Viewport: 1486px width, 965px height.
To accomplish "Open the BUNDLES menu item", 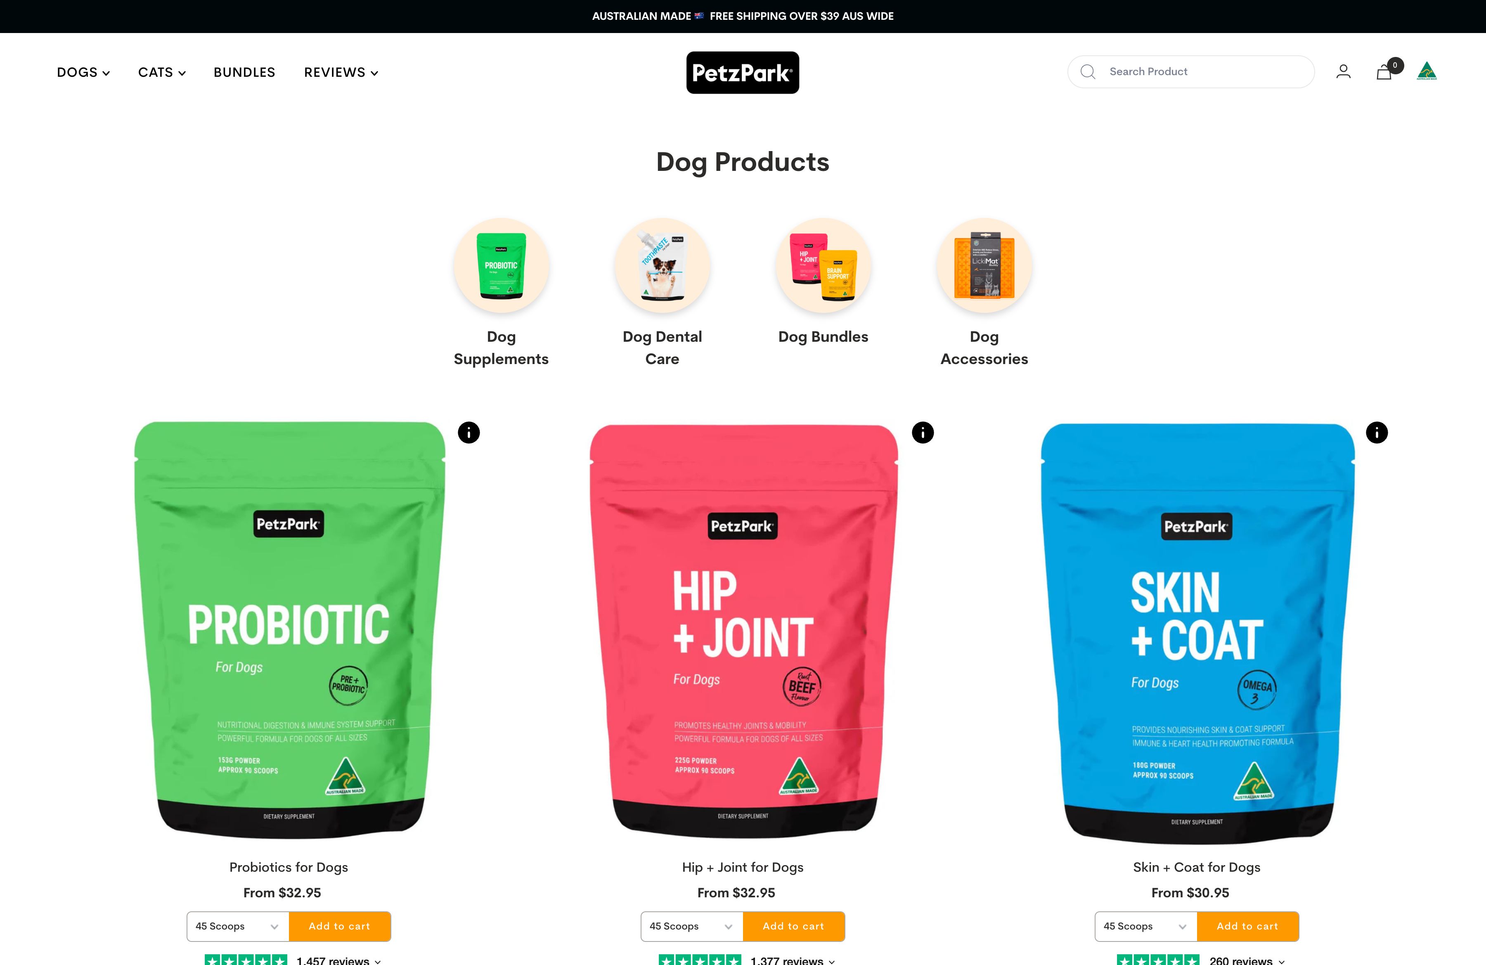I will [x=244, y=72].
